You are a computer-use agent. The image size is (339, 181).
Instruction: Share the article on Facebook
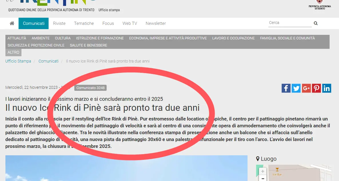point(286,88)
